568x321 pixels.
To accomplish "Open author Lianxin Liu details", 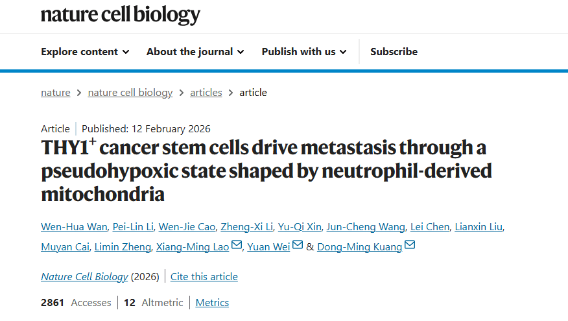I will (x=477, y=227).
